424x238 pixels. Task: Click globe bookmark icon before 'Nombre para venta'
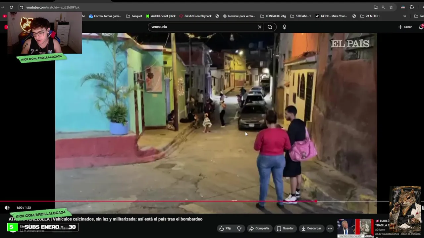coord(217,16)
